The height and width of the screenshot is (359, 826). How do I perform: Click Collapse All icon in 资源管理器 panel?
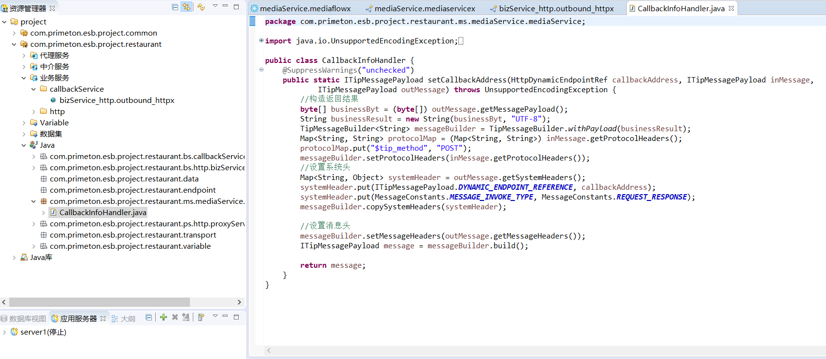click(175, 7)
